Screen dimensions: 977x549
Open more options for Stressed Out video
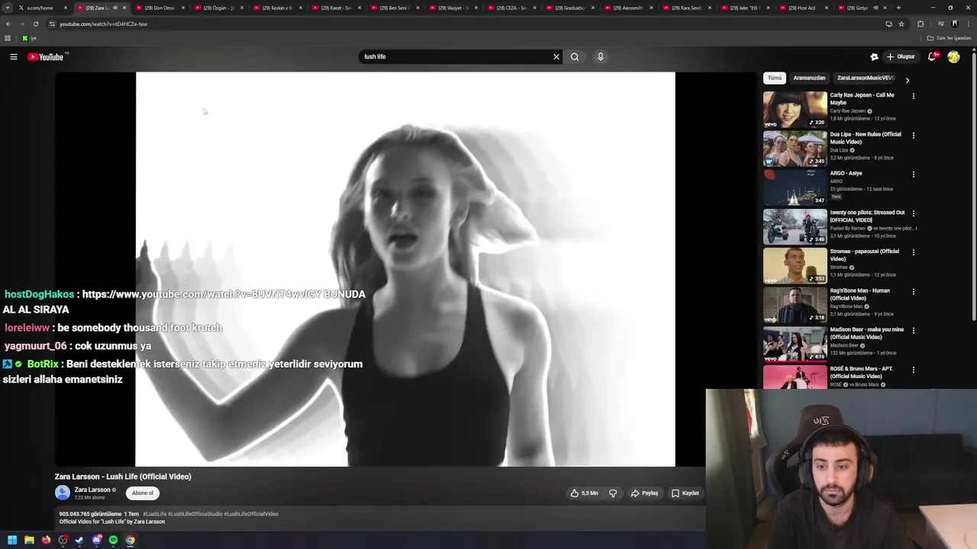tap(913, 213)
